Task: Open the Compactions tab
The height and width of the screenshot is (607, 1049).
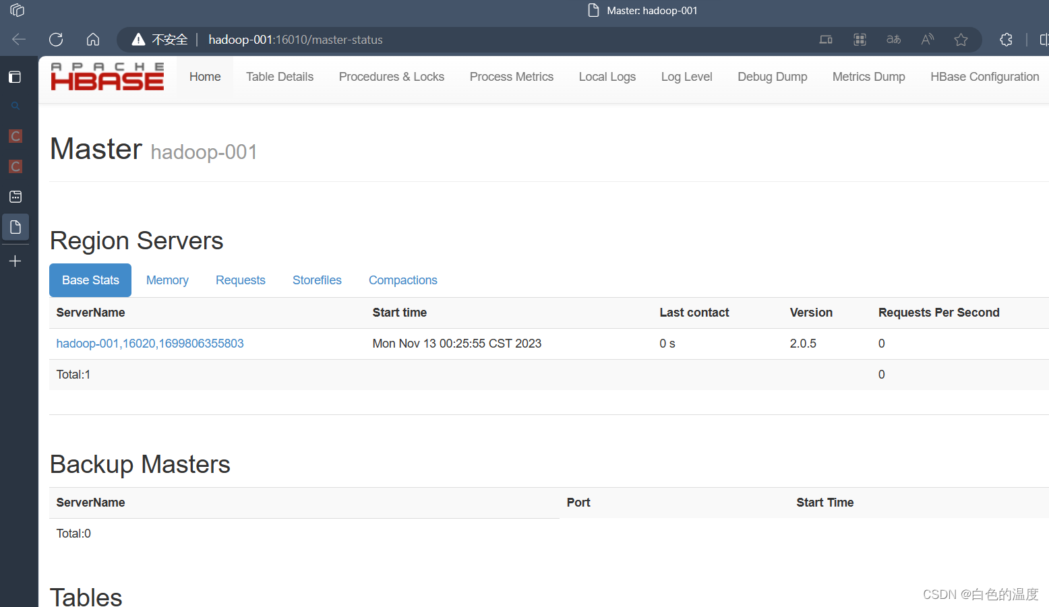Action: 402,280
